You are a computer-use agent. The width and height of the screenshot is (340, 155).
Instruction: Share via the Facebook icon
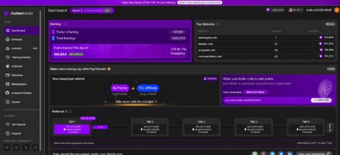pyautogui.click(x=281, y=154)
